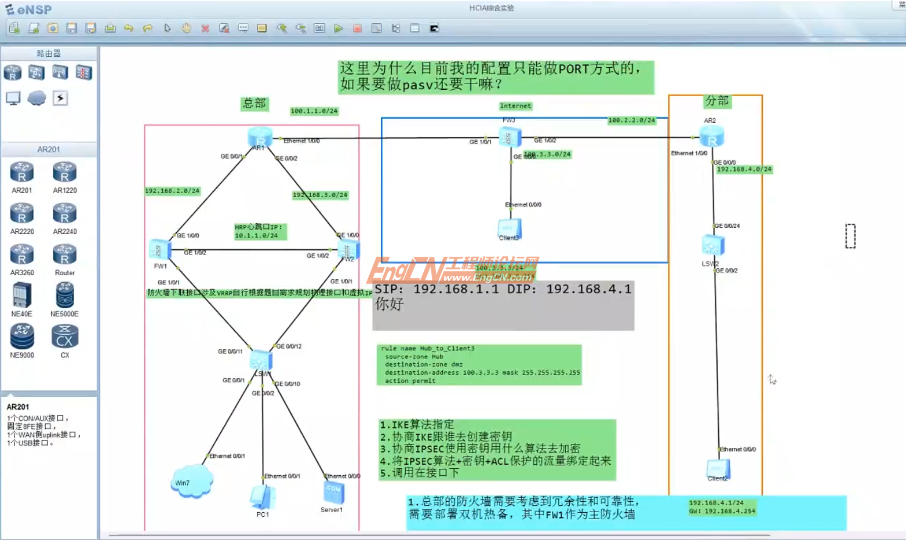
Task: Zoom in on the topology canvas
Action: click(x=282, y=28)
